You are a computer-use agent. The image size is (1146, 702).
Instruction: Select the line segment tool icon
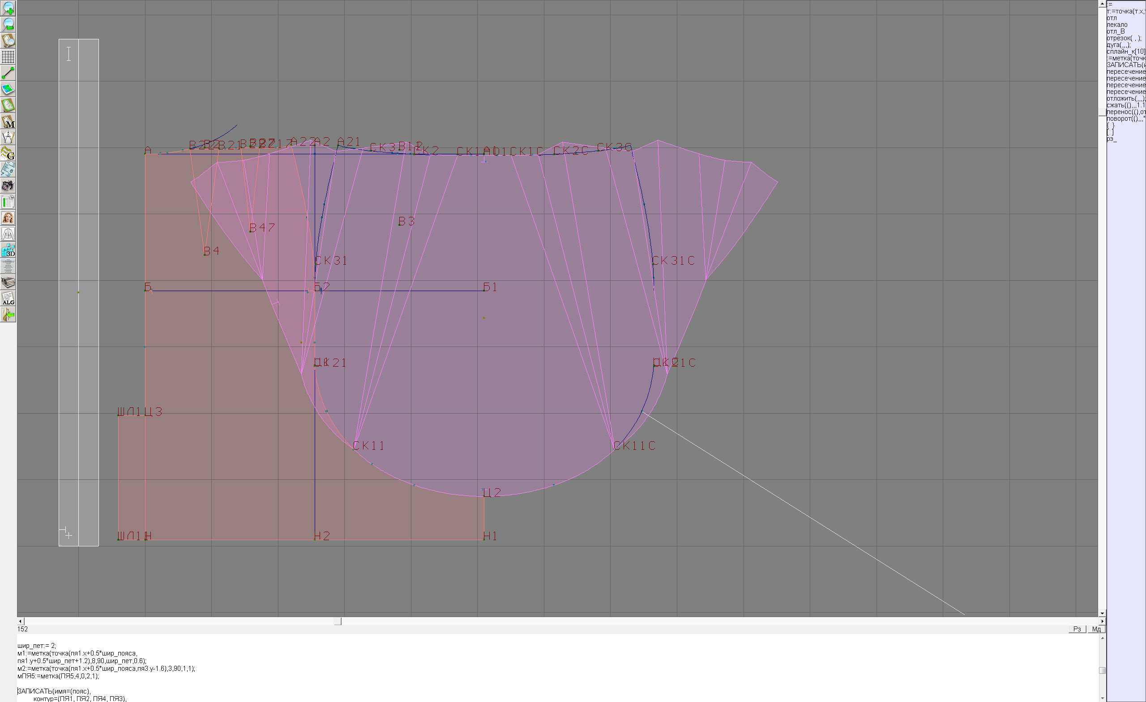9,73
